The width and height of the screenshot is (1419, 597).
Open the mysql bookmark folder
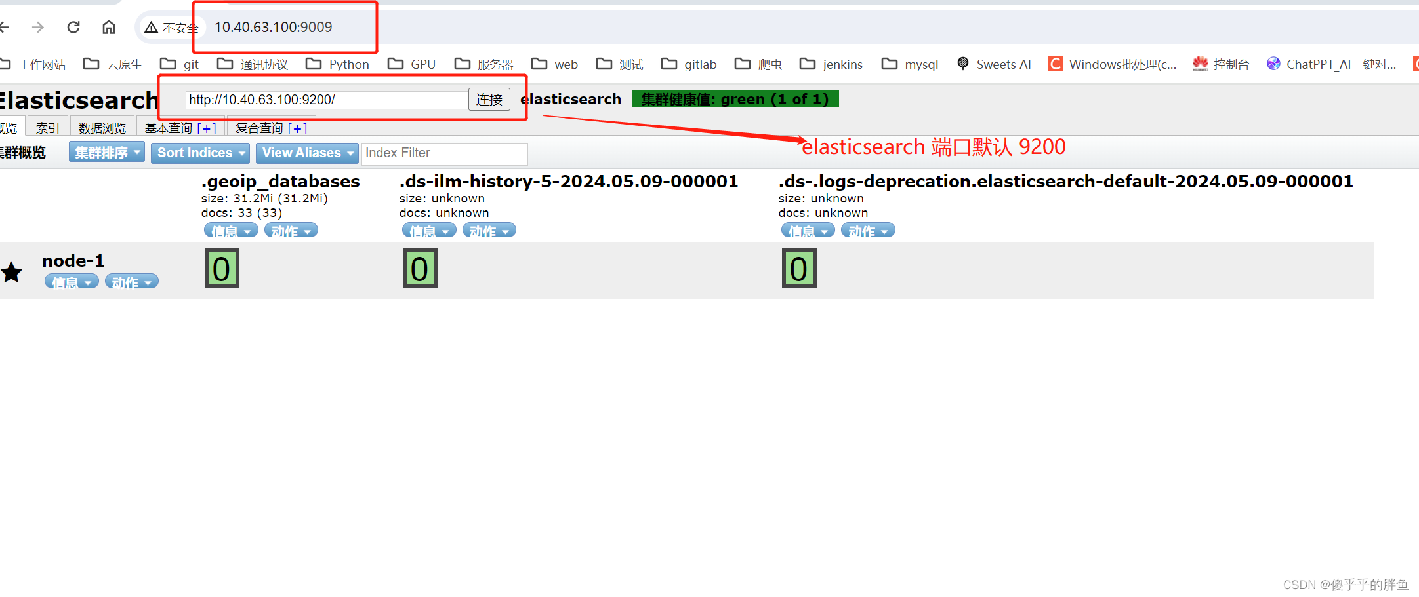coord(910,64)
